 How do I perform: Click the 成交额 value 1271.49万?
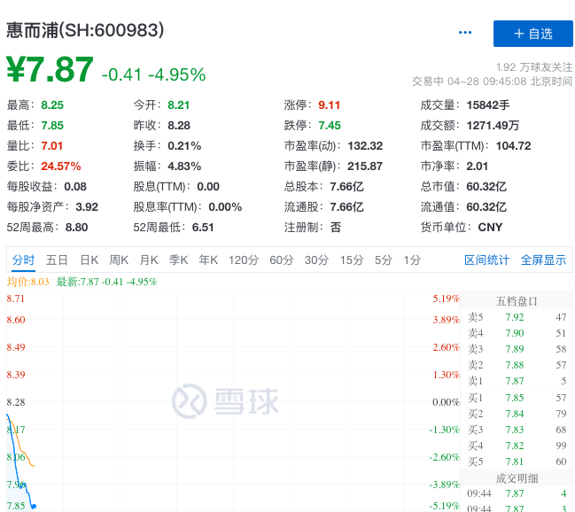pyautogui.click(x=493, y=126)
